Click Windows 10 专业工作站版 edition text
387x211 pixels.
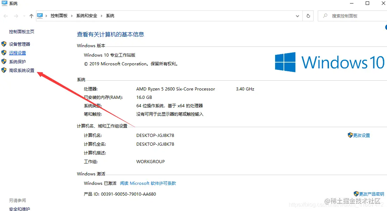(x=109, y=55)
